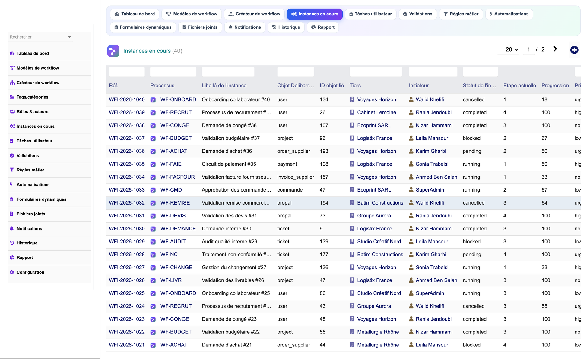The width and height of the screenshot is (587, 363).
Task: Open tiers Ecoprint SARL in row WFI-2026-1038
Action: pos(374,125)
